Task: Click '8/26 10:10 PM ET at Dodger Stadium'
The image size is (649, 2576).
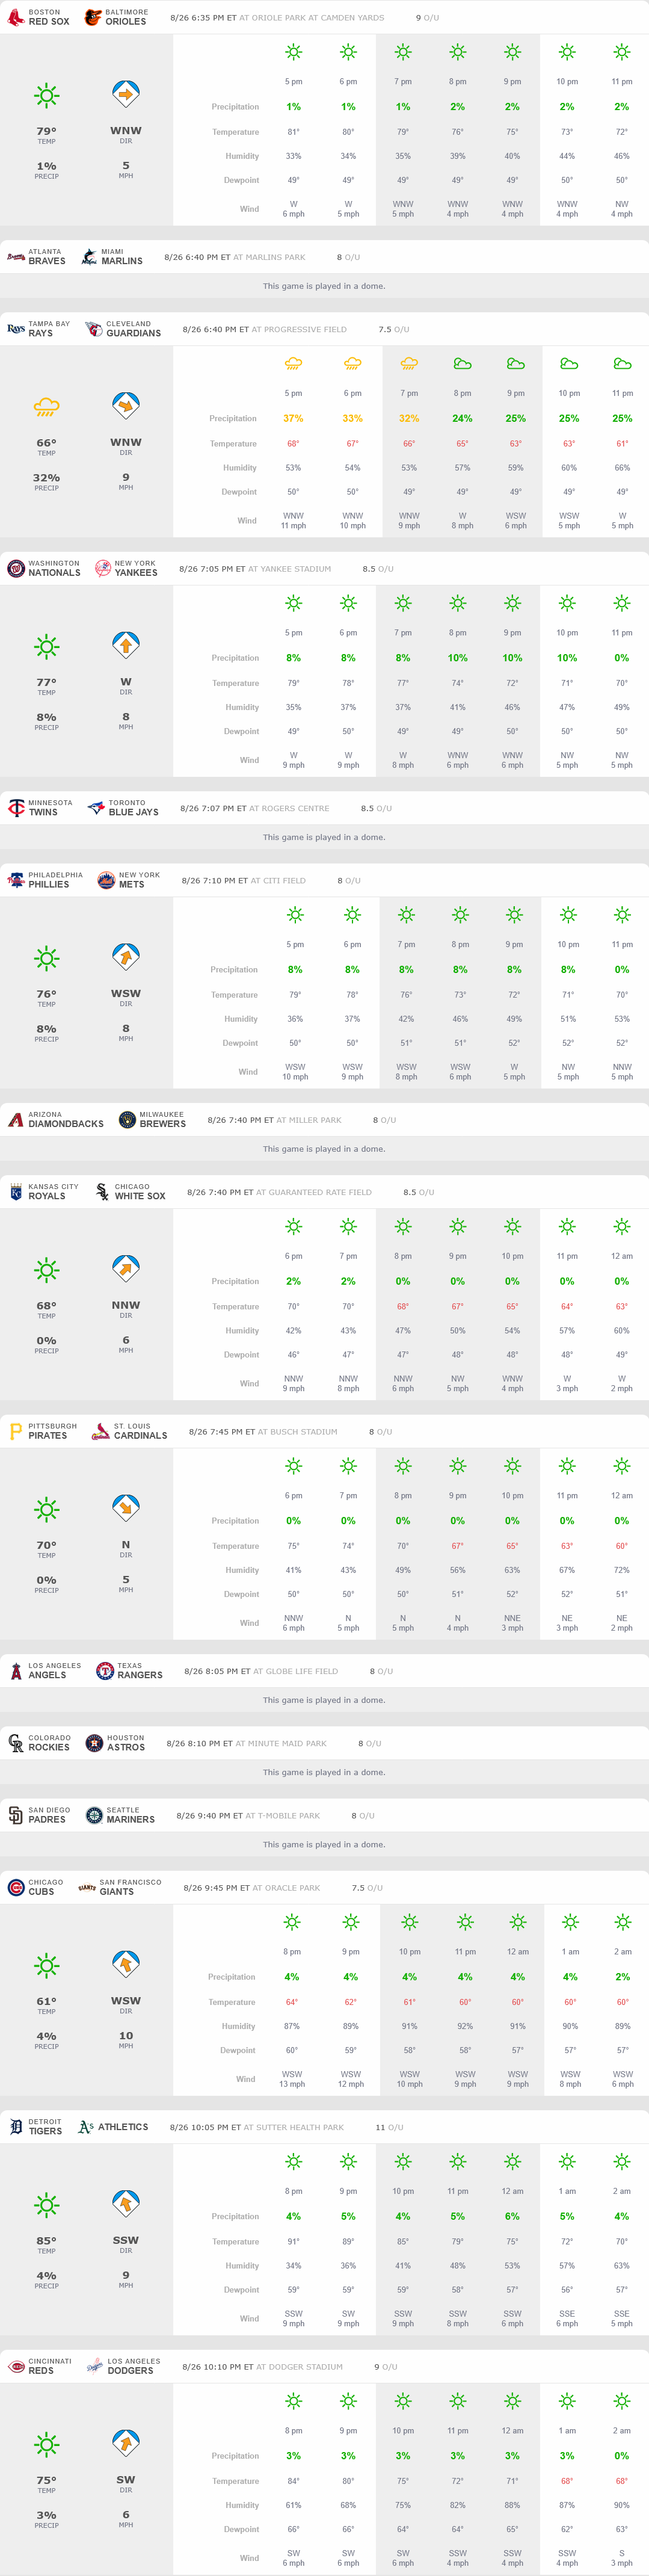Action: coord(263,2367)
